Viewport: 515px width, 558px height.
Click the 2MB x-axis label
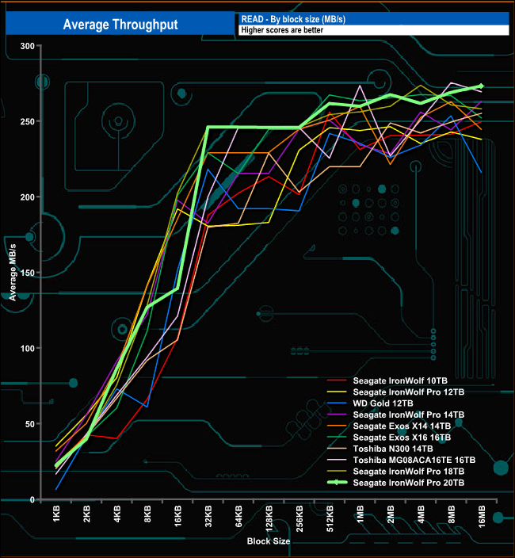391,514
